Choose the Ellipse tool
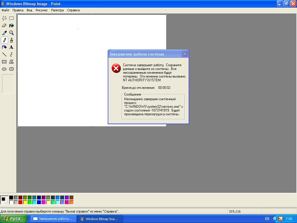Viewport: 297px width, 223px height. pos(4,69)
